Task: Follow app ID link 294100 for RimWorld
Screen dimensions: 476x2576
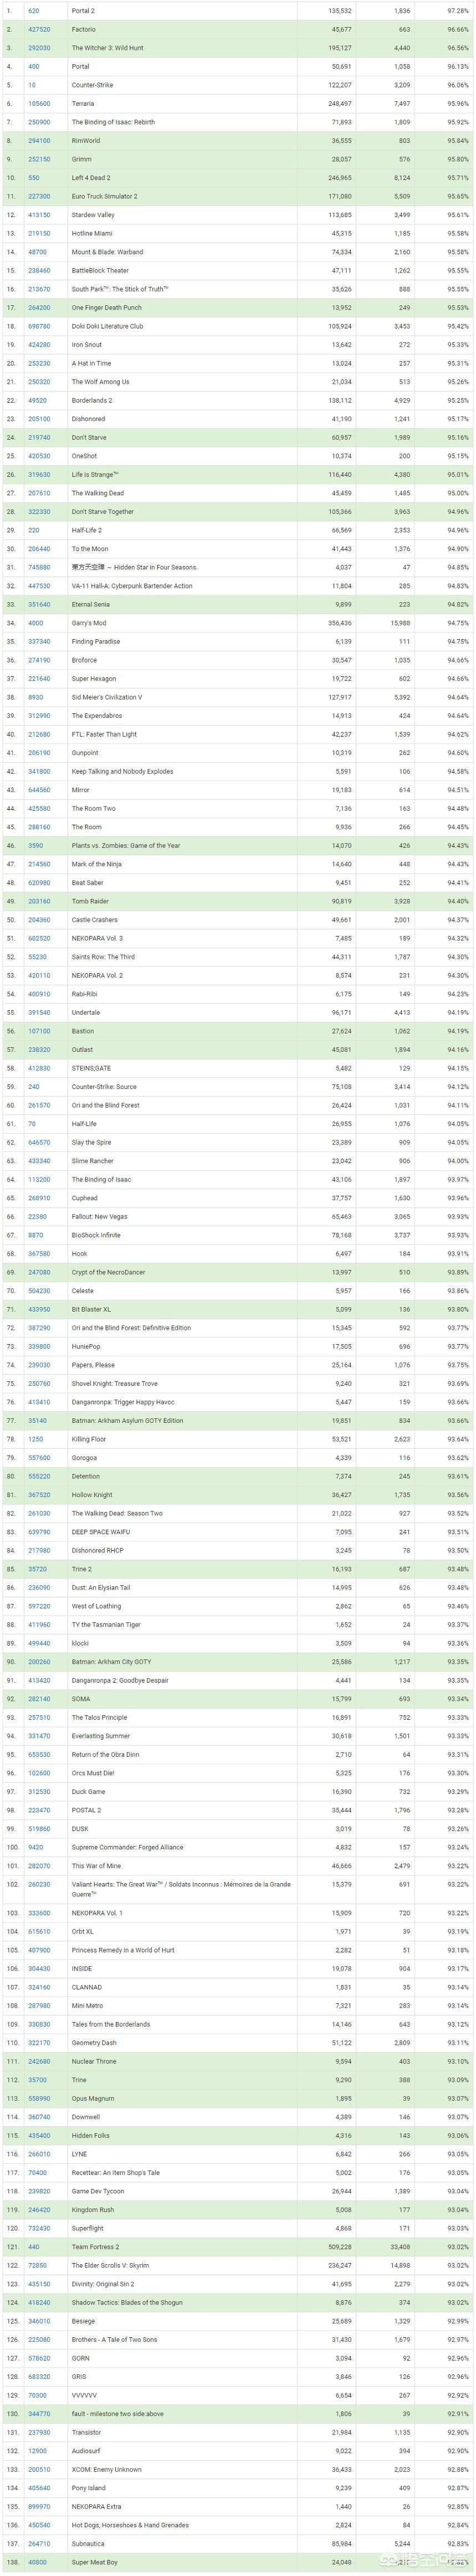Action: tap(39, 141)
